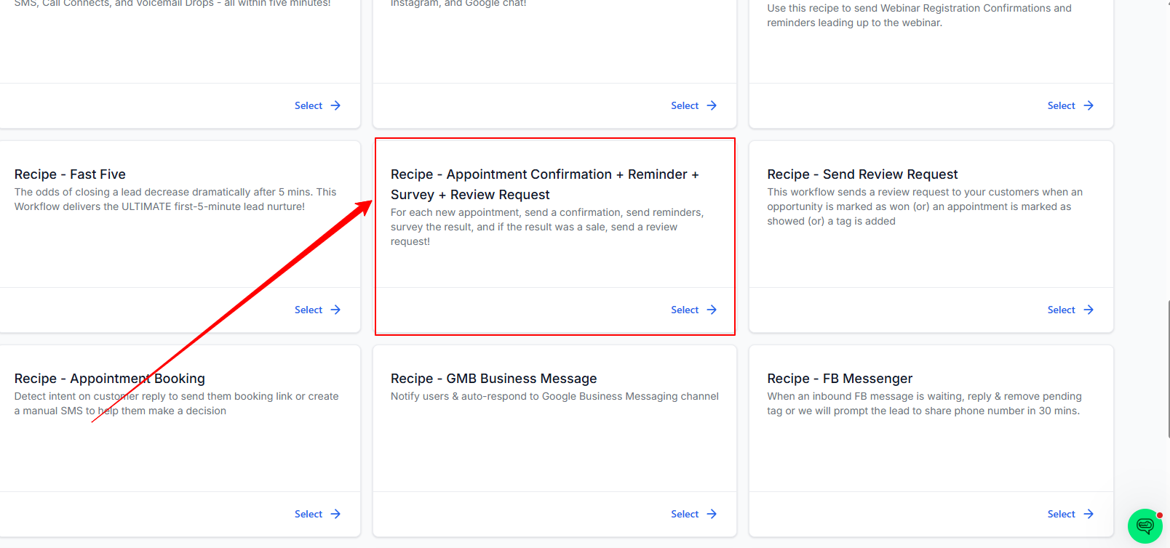
Task: Open the Recipe - GMB Business Message title
Action: [x=493, y=379]
